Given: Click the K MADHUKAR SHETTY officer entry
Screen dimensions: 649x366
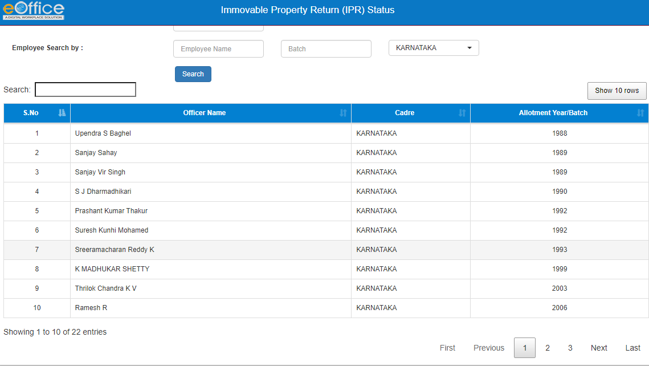Looking at the screenshot, I should coord(112,269).
